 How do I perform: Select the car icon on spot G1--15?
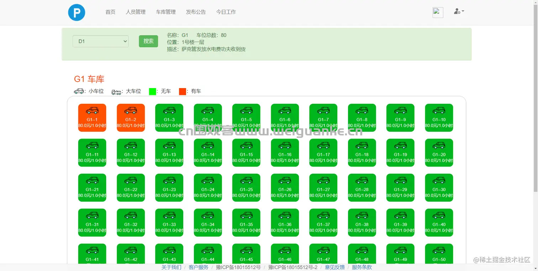[246, 146]
